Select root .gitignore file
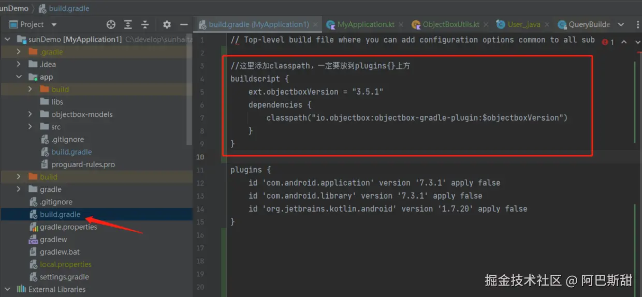Image resolution: width=642 pixels, height=297 pixels. point(56,202)
